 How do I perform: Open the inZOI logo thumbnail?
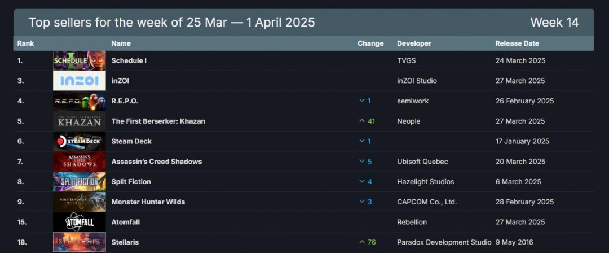point(79,81)
